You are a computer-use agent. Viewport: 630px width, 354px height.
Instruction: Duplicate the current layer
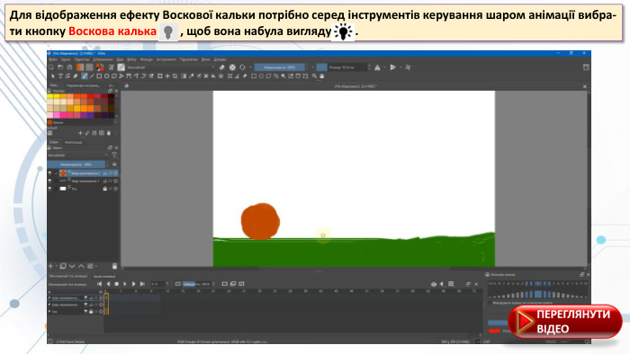point(63,266)
